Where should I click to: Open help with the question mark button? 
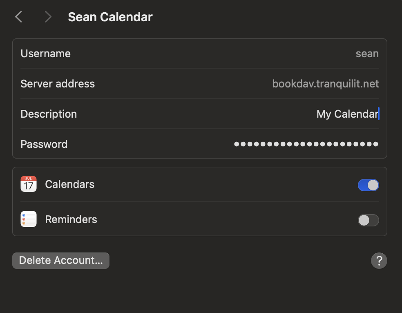[x=379, y=261]
